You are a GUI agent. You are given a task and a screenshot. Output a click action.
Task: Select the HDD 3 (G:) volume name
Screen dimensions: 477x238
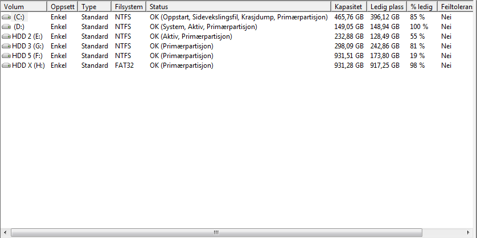pyautogui.click(x=28, y=46)
